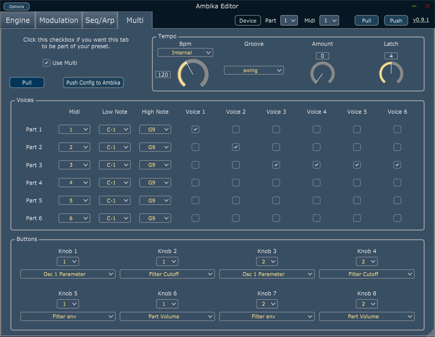Click the Pull button under Use Multi
This screenshot has height=337, width=435.
27,83
